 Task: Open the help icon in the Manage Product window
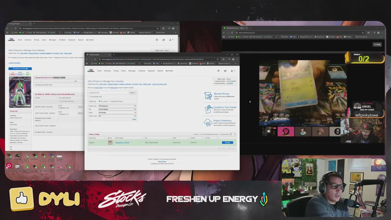pos(157,40)
